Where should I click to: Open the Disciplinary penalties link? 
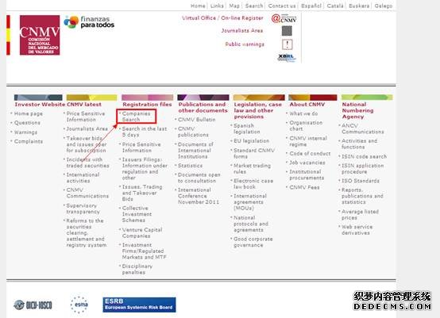(137, 269)
